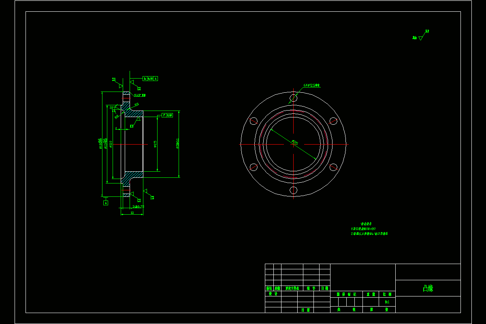This screenshot has height=324, width=486.
Task: Select the top bolt hole in front view
Action: (x=294, y=98)
